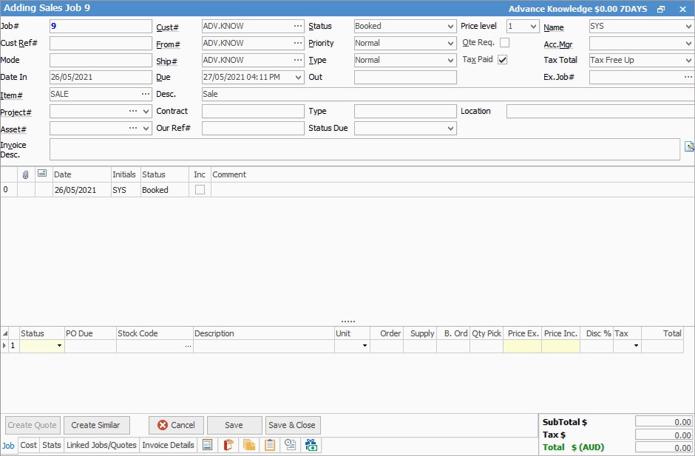Click the Invoice Desc. editor icon
695x456 pixels.
[689, 146]
